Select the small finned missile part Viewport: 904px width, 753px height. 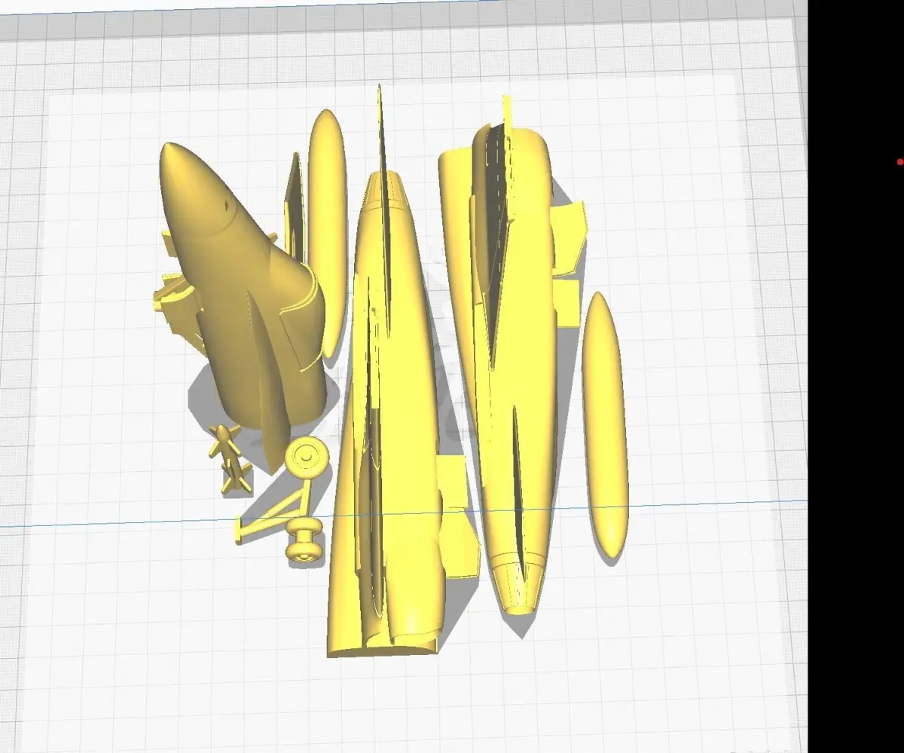click(226, 460)
